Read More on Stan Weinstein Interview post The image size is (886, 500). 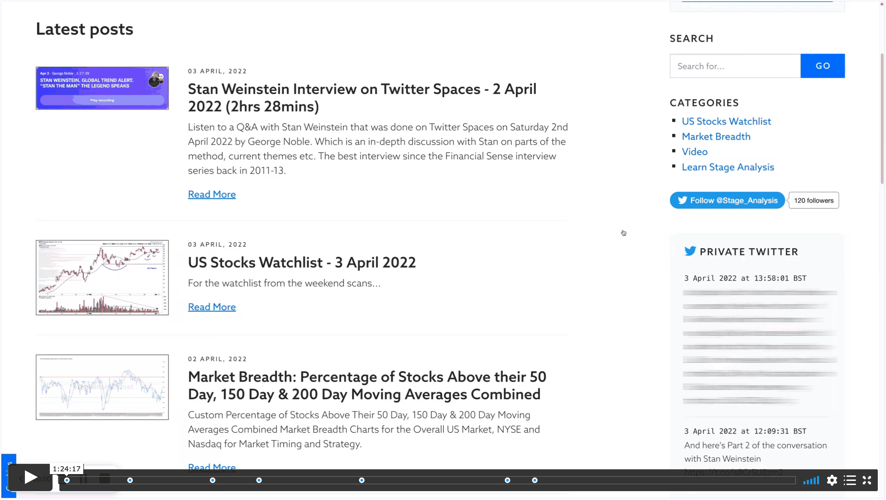pyautogui.click(x=212, y=194)
